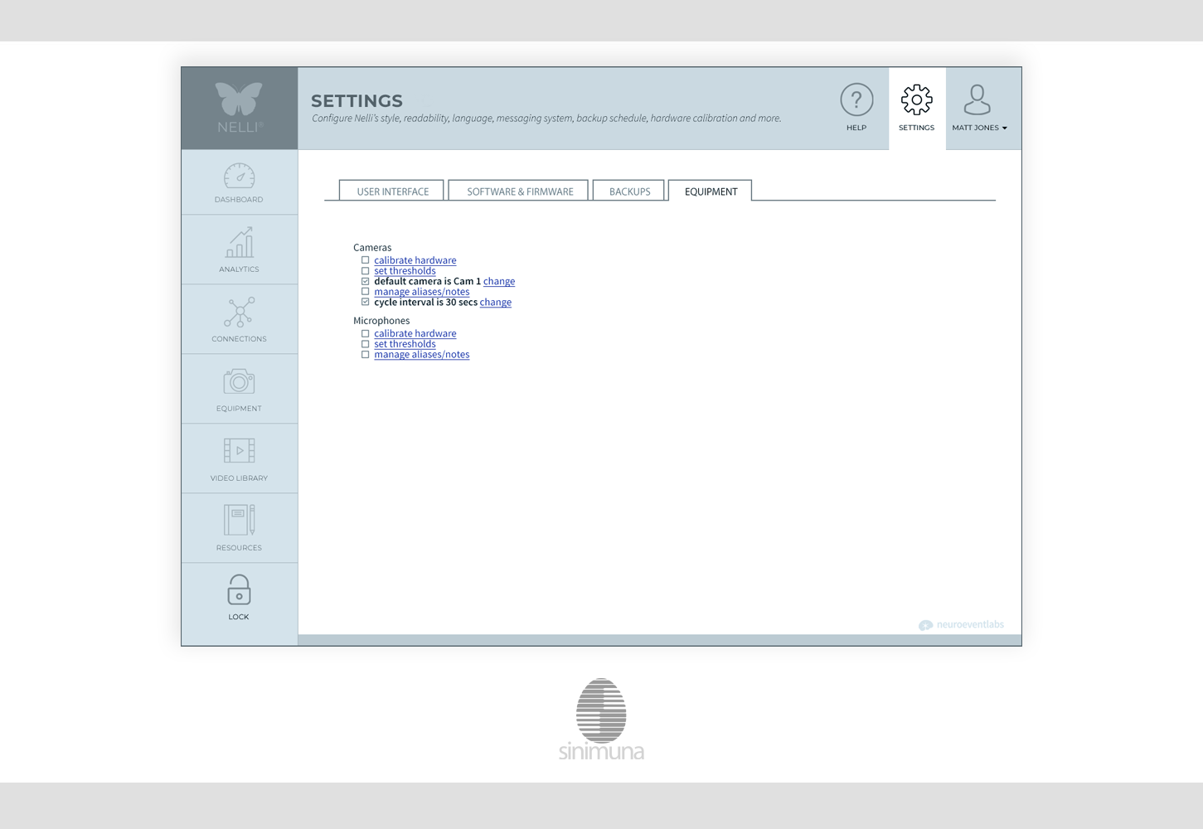Open Cameras calibrate hardware link
The image size is (1203, 829).
(x=415, y=260)
